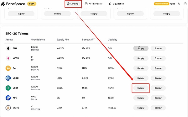Open the NFT Pay Later tab
Screen dimensions: 188x117
coord(93,4)
